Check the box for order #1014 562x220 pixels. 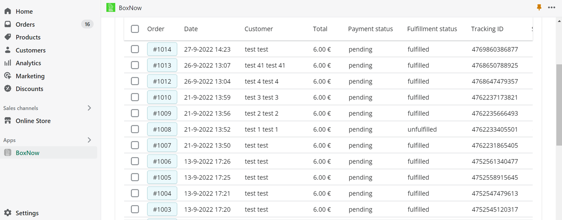pos(135,49)
